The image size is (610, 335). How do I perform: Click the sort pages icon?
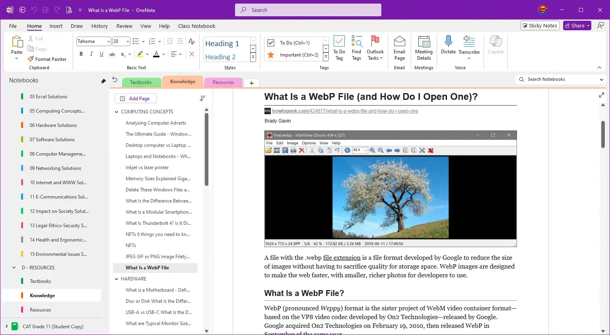(x=202, y=98)
